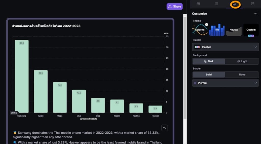Click the upload icon in the Share button
This screenshot has height=144, width=261.
[170, 7]
